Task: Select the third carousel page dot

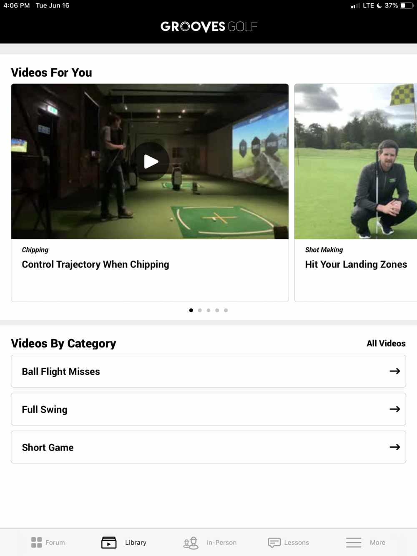Action: 208,310
